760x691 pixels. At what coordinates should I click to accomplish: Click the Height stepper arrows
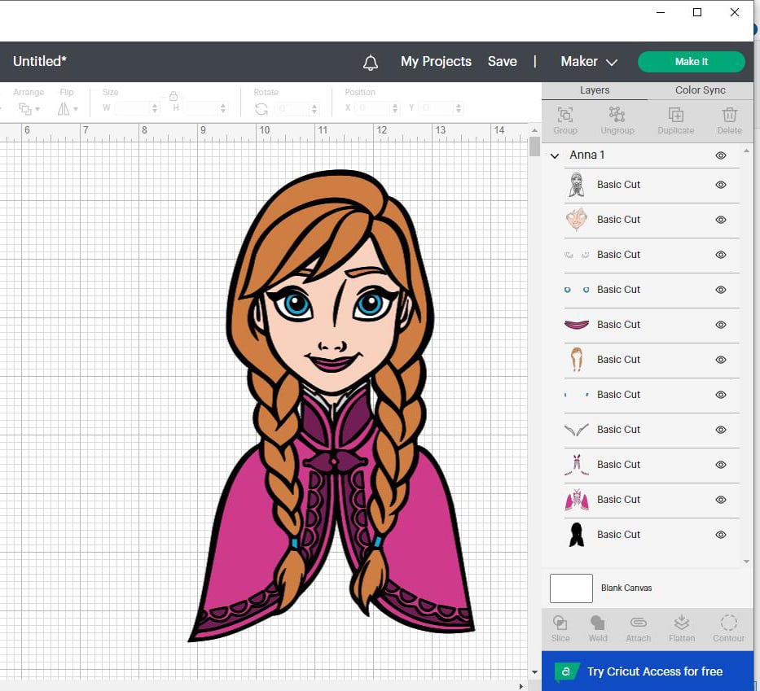(223, 108)
